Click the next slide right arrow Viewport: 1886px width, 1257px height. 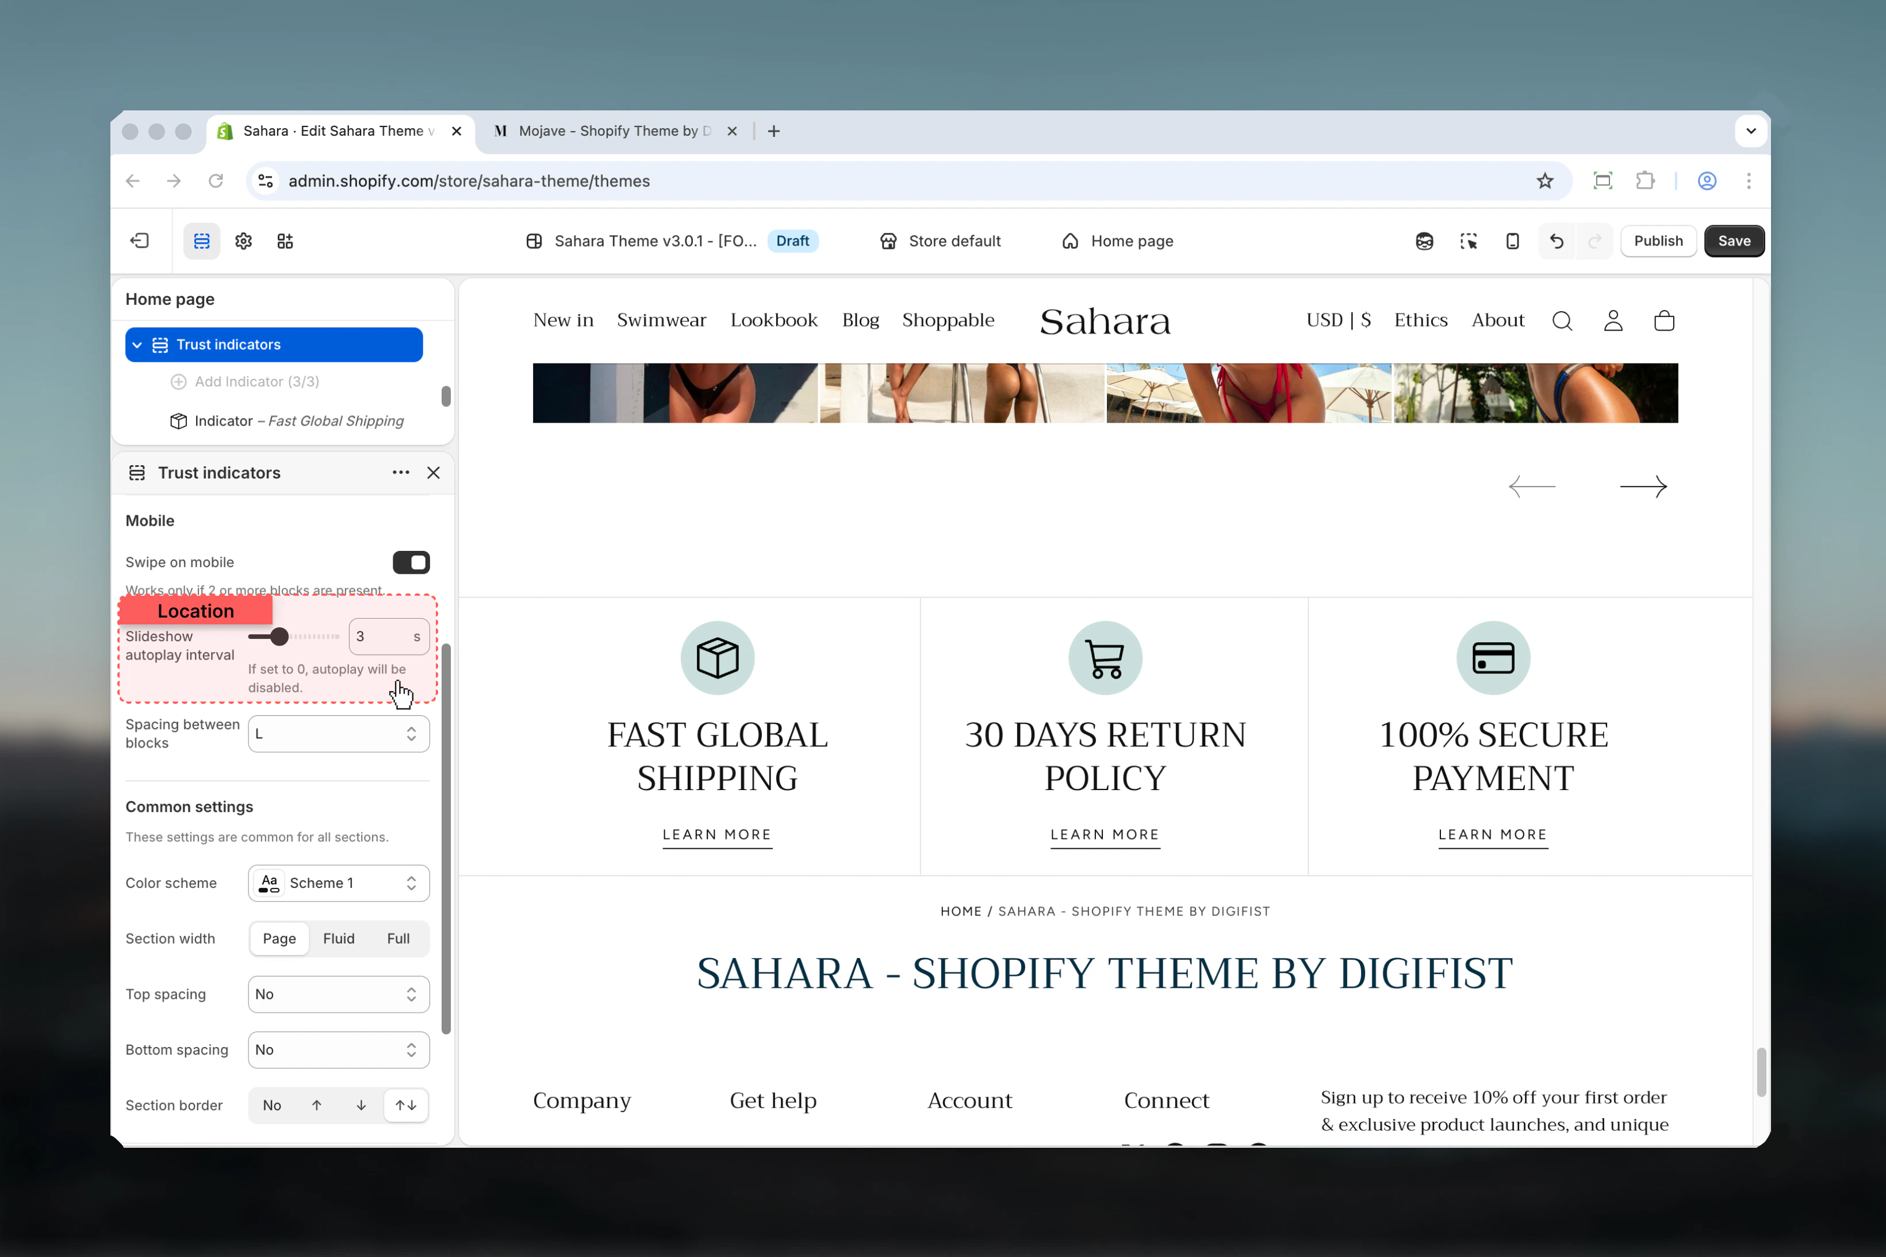coord(1643,486)
